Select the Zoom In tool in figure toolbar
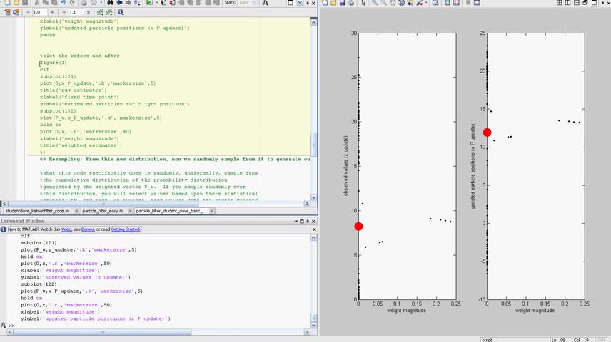This screenshot has width=611, height=342. pos(373,3)
